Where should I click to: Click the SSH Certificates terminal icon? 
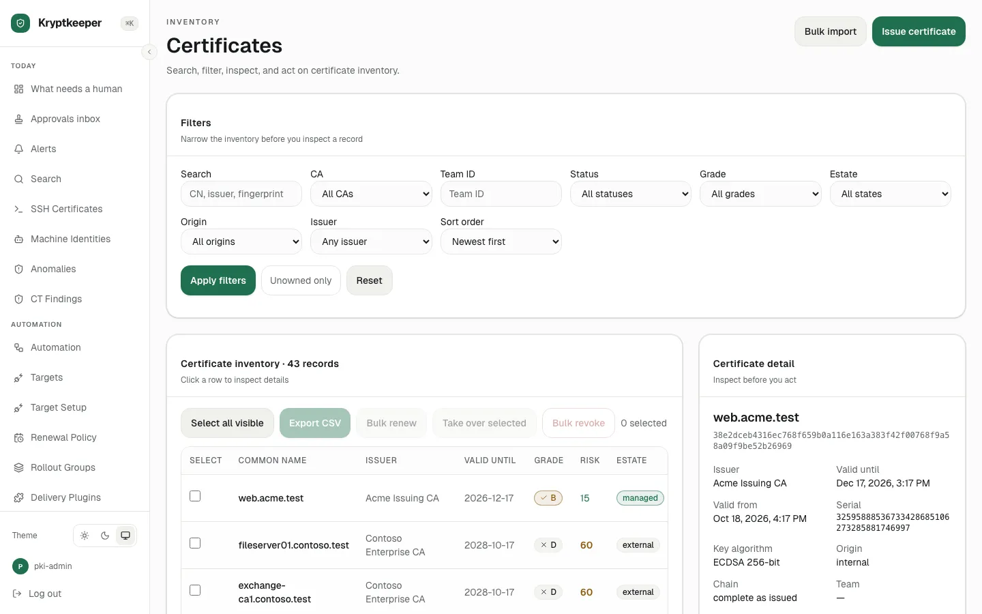(x=18, y=209)
